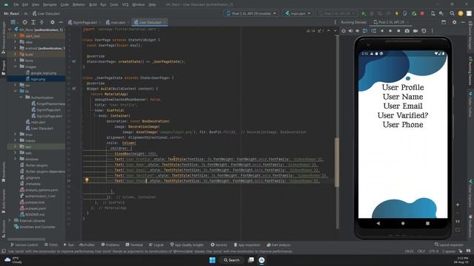
Task: Collapse the Authentication folder
Action: coord(21,98)
